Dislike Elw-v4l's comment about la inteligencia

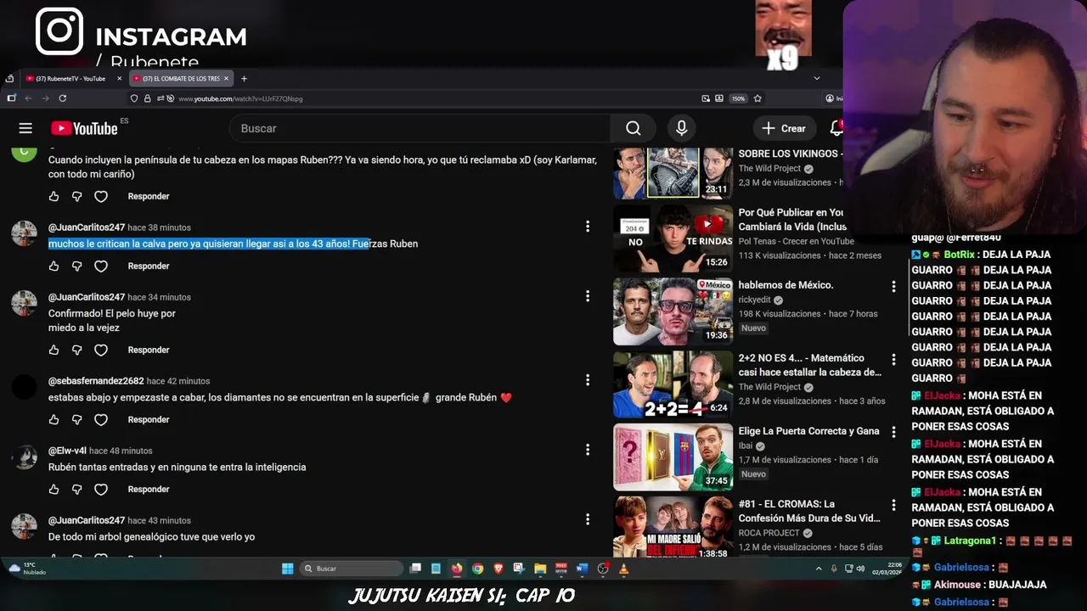[x=77, y=489]
